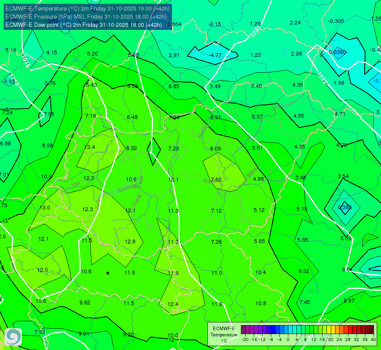Click the 7.55 temperature value
The image size is (381, 350).
pos(49,114)
